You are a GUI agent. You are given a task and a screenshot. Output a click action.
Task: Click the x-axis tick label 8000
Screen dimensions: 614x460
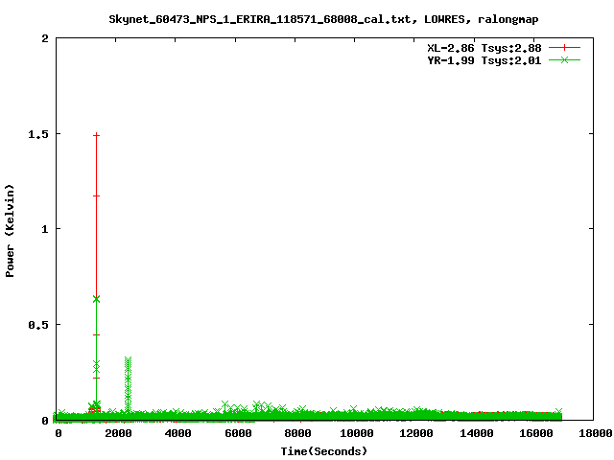[296, 433]
